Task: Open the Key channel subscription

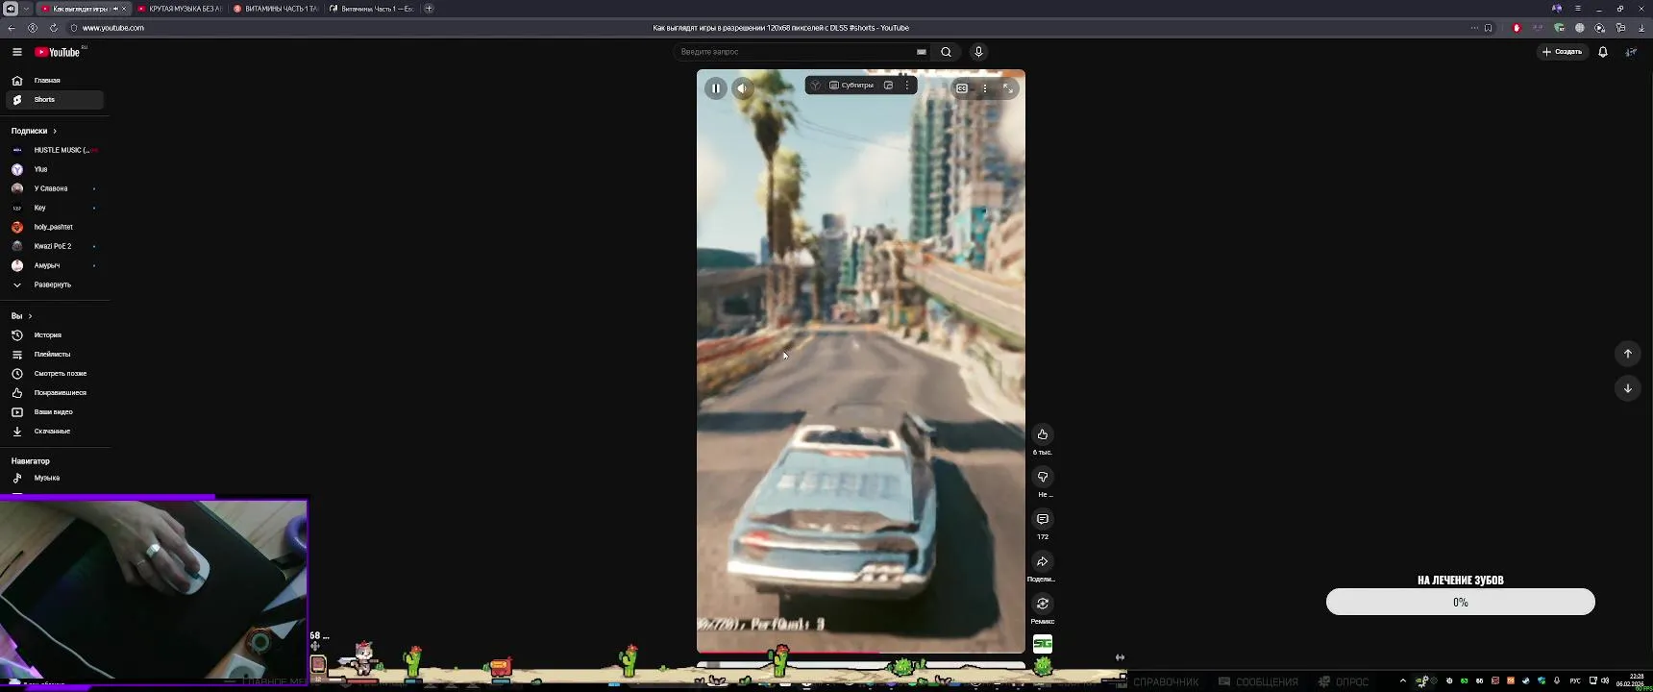Action: [x=55, y=208]
